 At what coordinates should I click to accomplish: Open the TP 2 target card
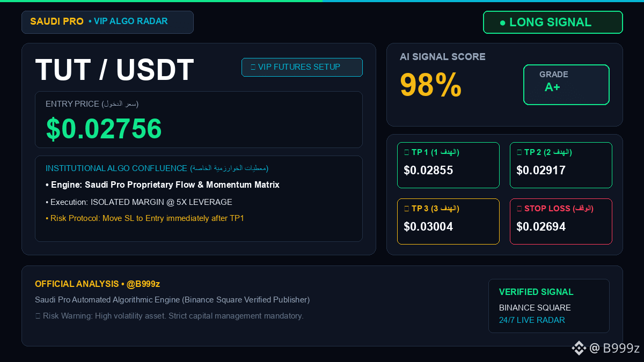pyautogui.click(x=561, y=165)
